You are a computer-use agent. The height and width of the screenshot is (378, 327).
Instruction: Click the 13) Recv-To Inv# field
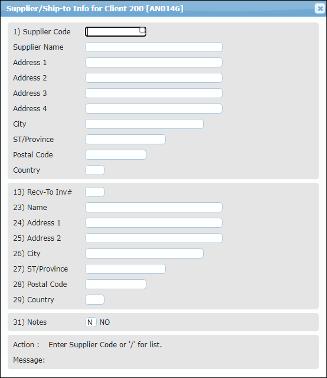click(x=94, y=192)
